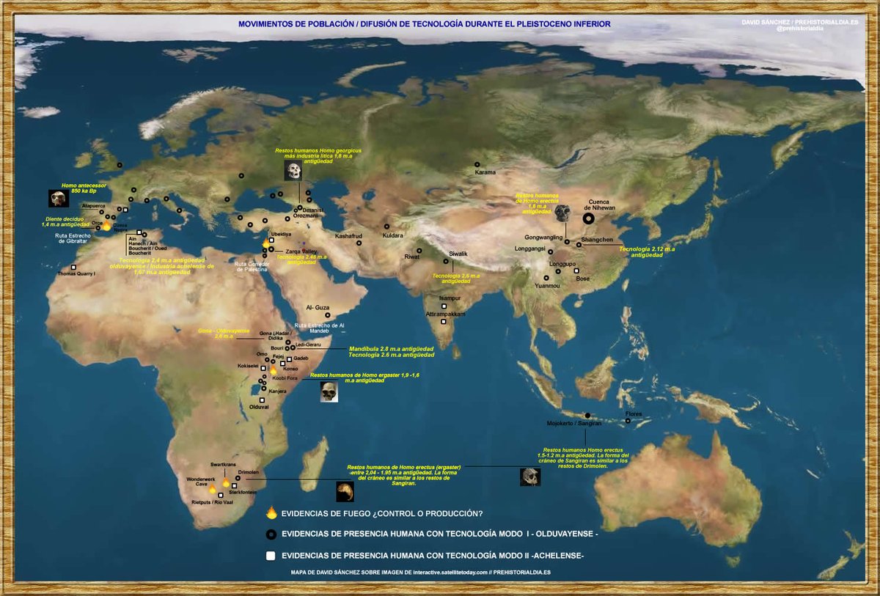Click the Sangiran skull image near Australia
The width and height of the screenshot is (880, 596).
click(x=529, y=477)
